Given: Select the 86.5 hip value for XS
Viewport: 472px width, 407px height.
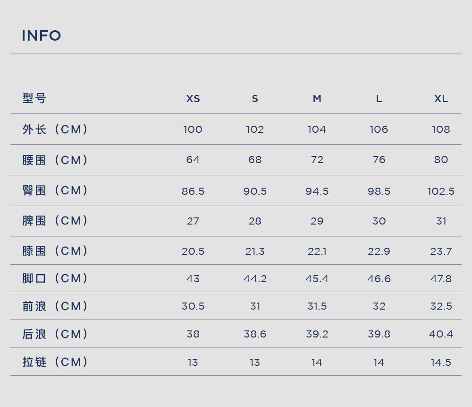Looking at the screenshot, I should point(193,191).
